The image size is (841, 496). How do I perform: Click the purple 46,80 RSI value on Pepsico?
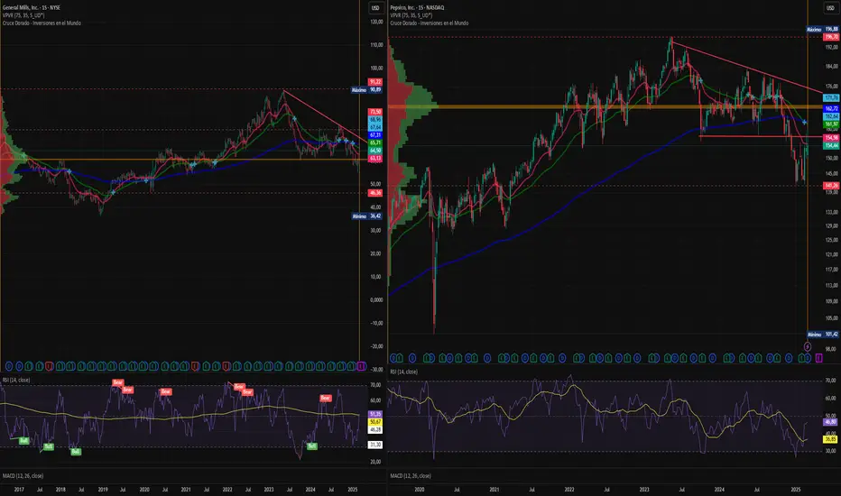click(830, 422)
